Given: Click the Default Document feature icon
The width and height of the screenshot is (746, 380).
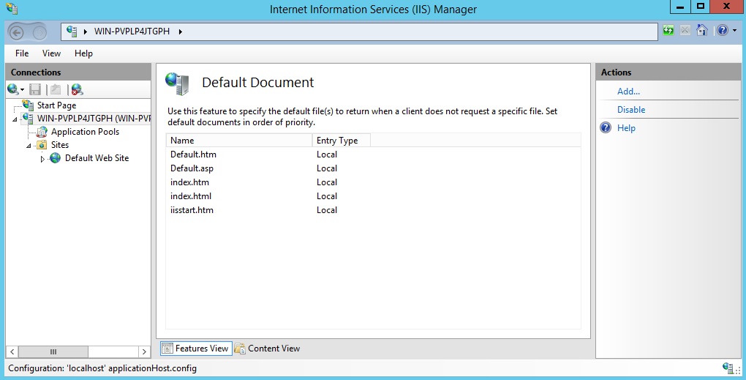Looking at the screenshot, I should tap(178, 83).
